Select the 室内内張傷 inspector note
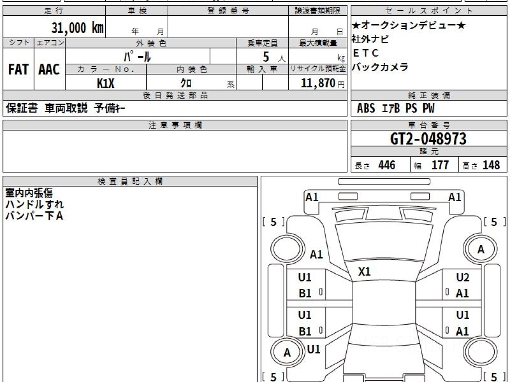 [29, 193]
